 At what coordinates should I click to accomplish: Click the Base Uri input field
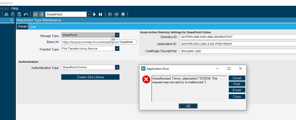pyautogui.click(x=99, y=42)
